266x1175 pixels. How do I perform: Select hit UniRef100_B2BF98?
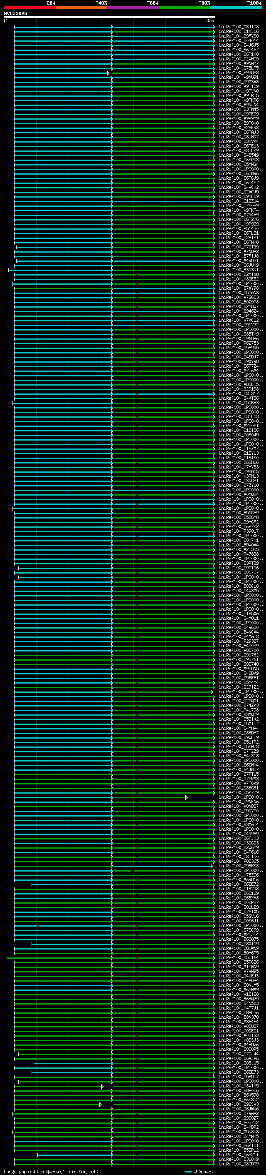pos(239,128)
